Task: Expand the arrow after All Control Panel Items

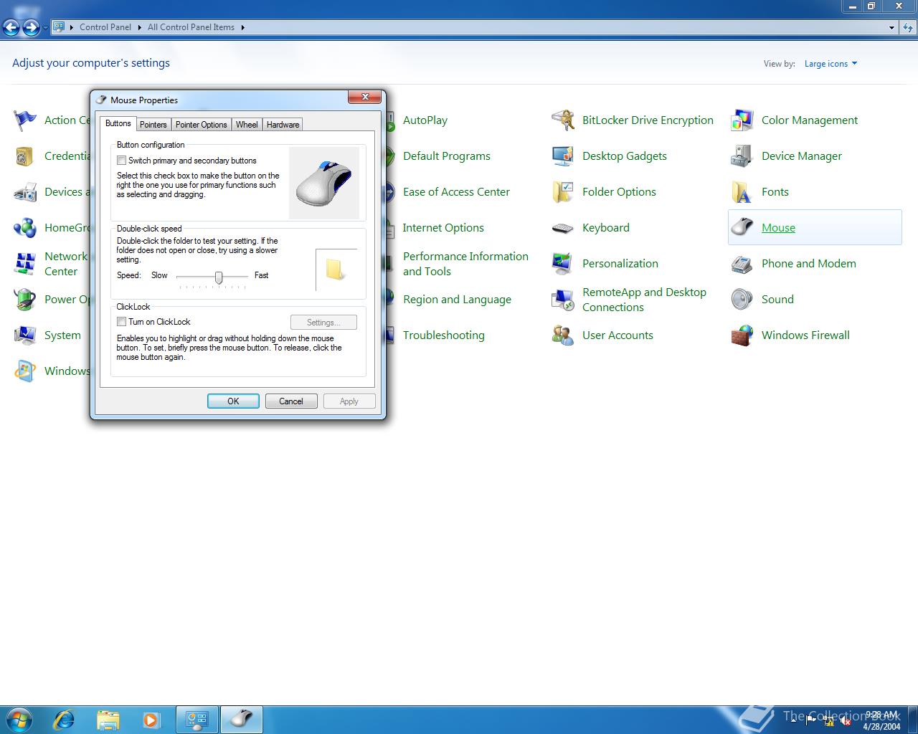Action: click(x=242, y=27)
